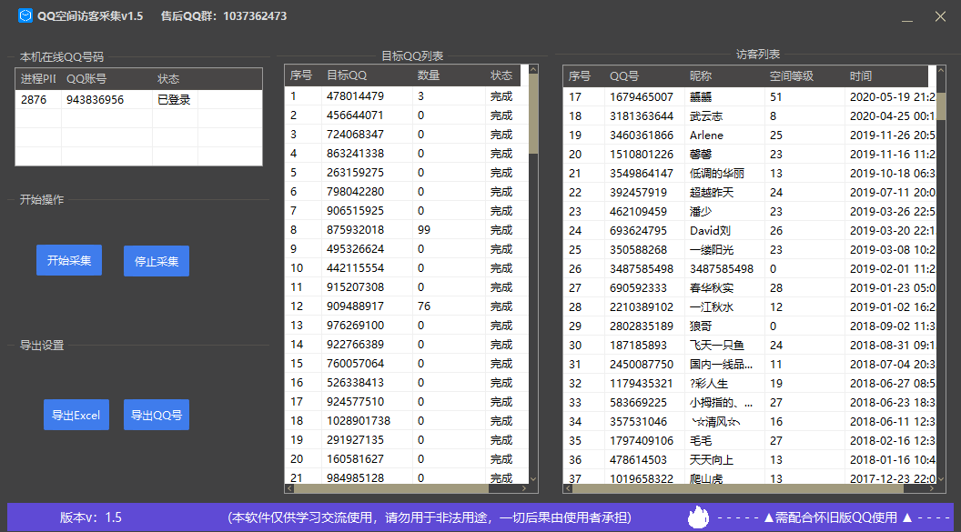Image resolution: width=961 pixels, height=532 pixels.
Task: Click the target QQ list vertical scrollbar
Action: [x=533, y=273]
